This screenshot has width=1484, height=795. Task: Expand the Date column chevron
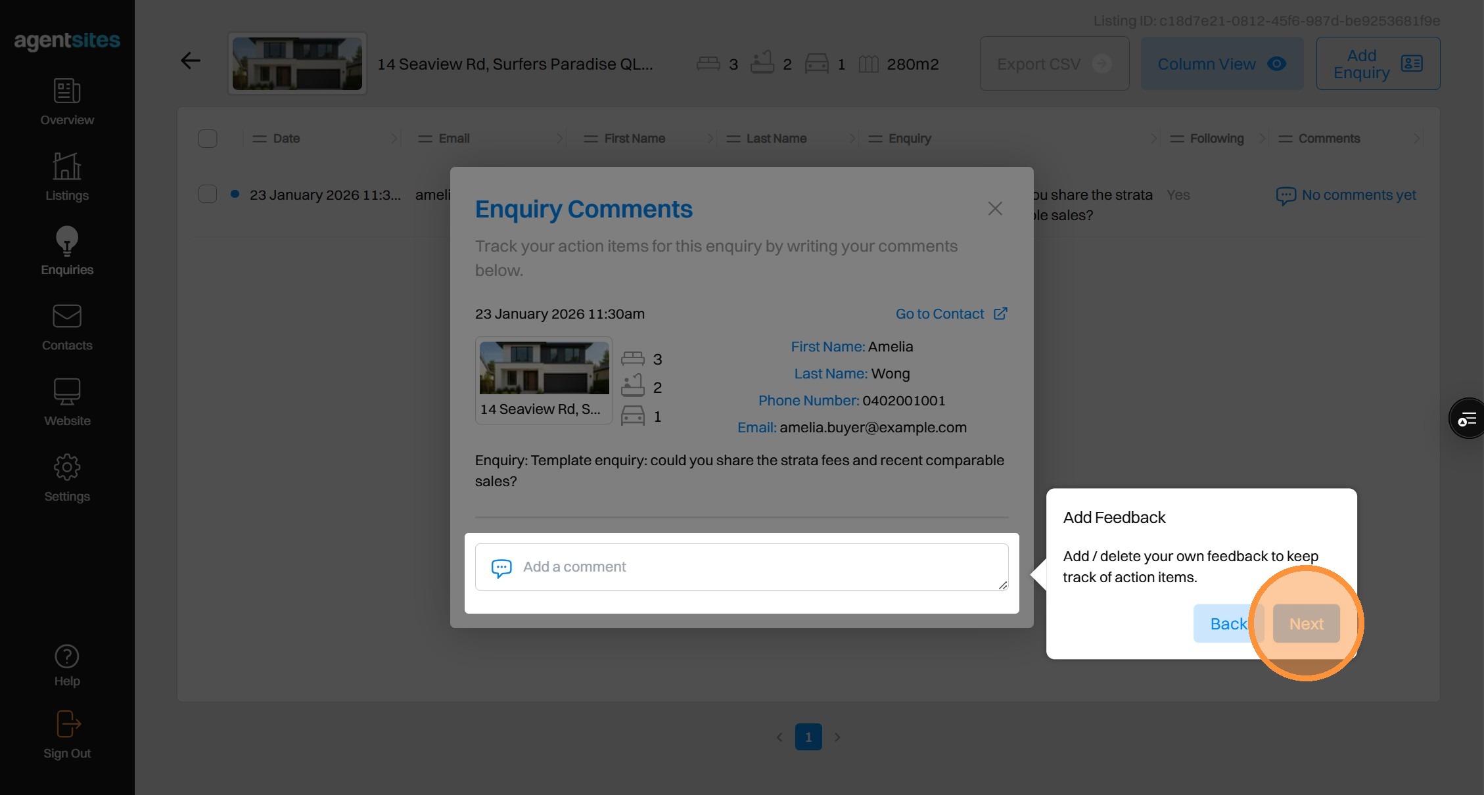pos(394,139)
